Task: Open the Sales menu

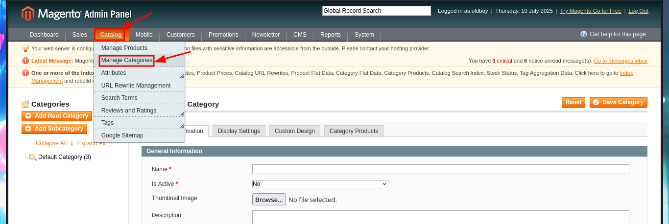Action: click(80, 35)
